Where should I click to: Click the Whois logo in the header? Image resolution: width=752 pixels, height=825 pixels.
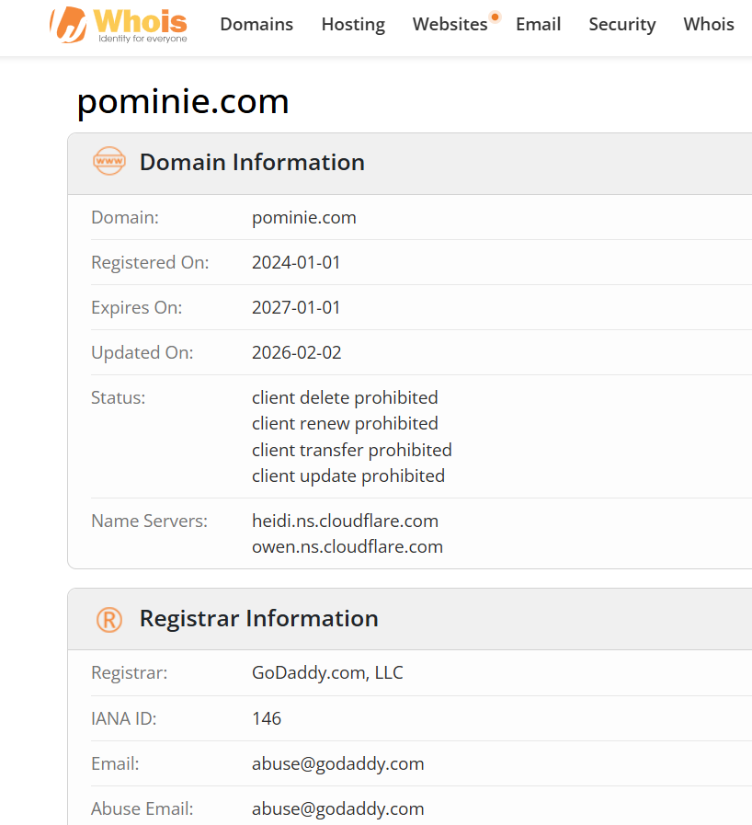119,25
